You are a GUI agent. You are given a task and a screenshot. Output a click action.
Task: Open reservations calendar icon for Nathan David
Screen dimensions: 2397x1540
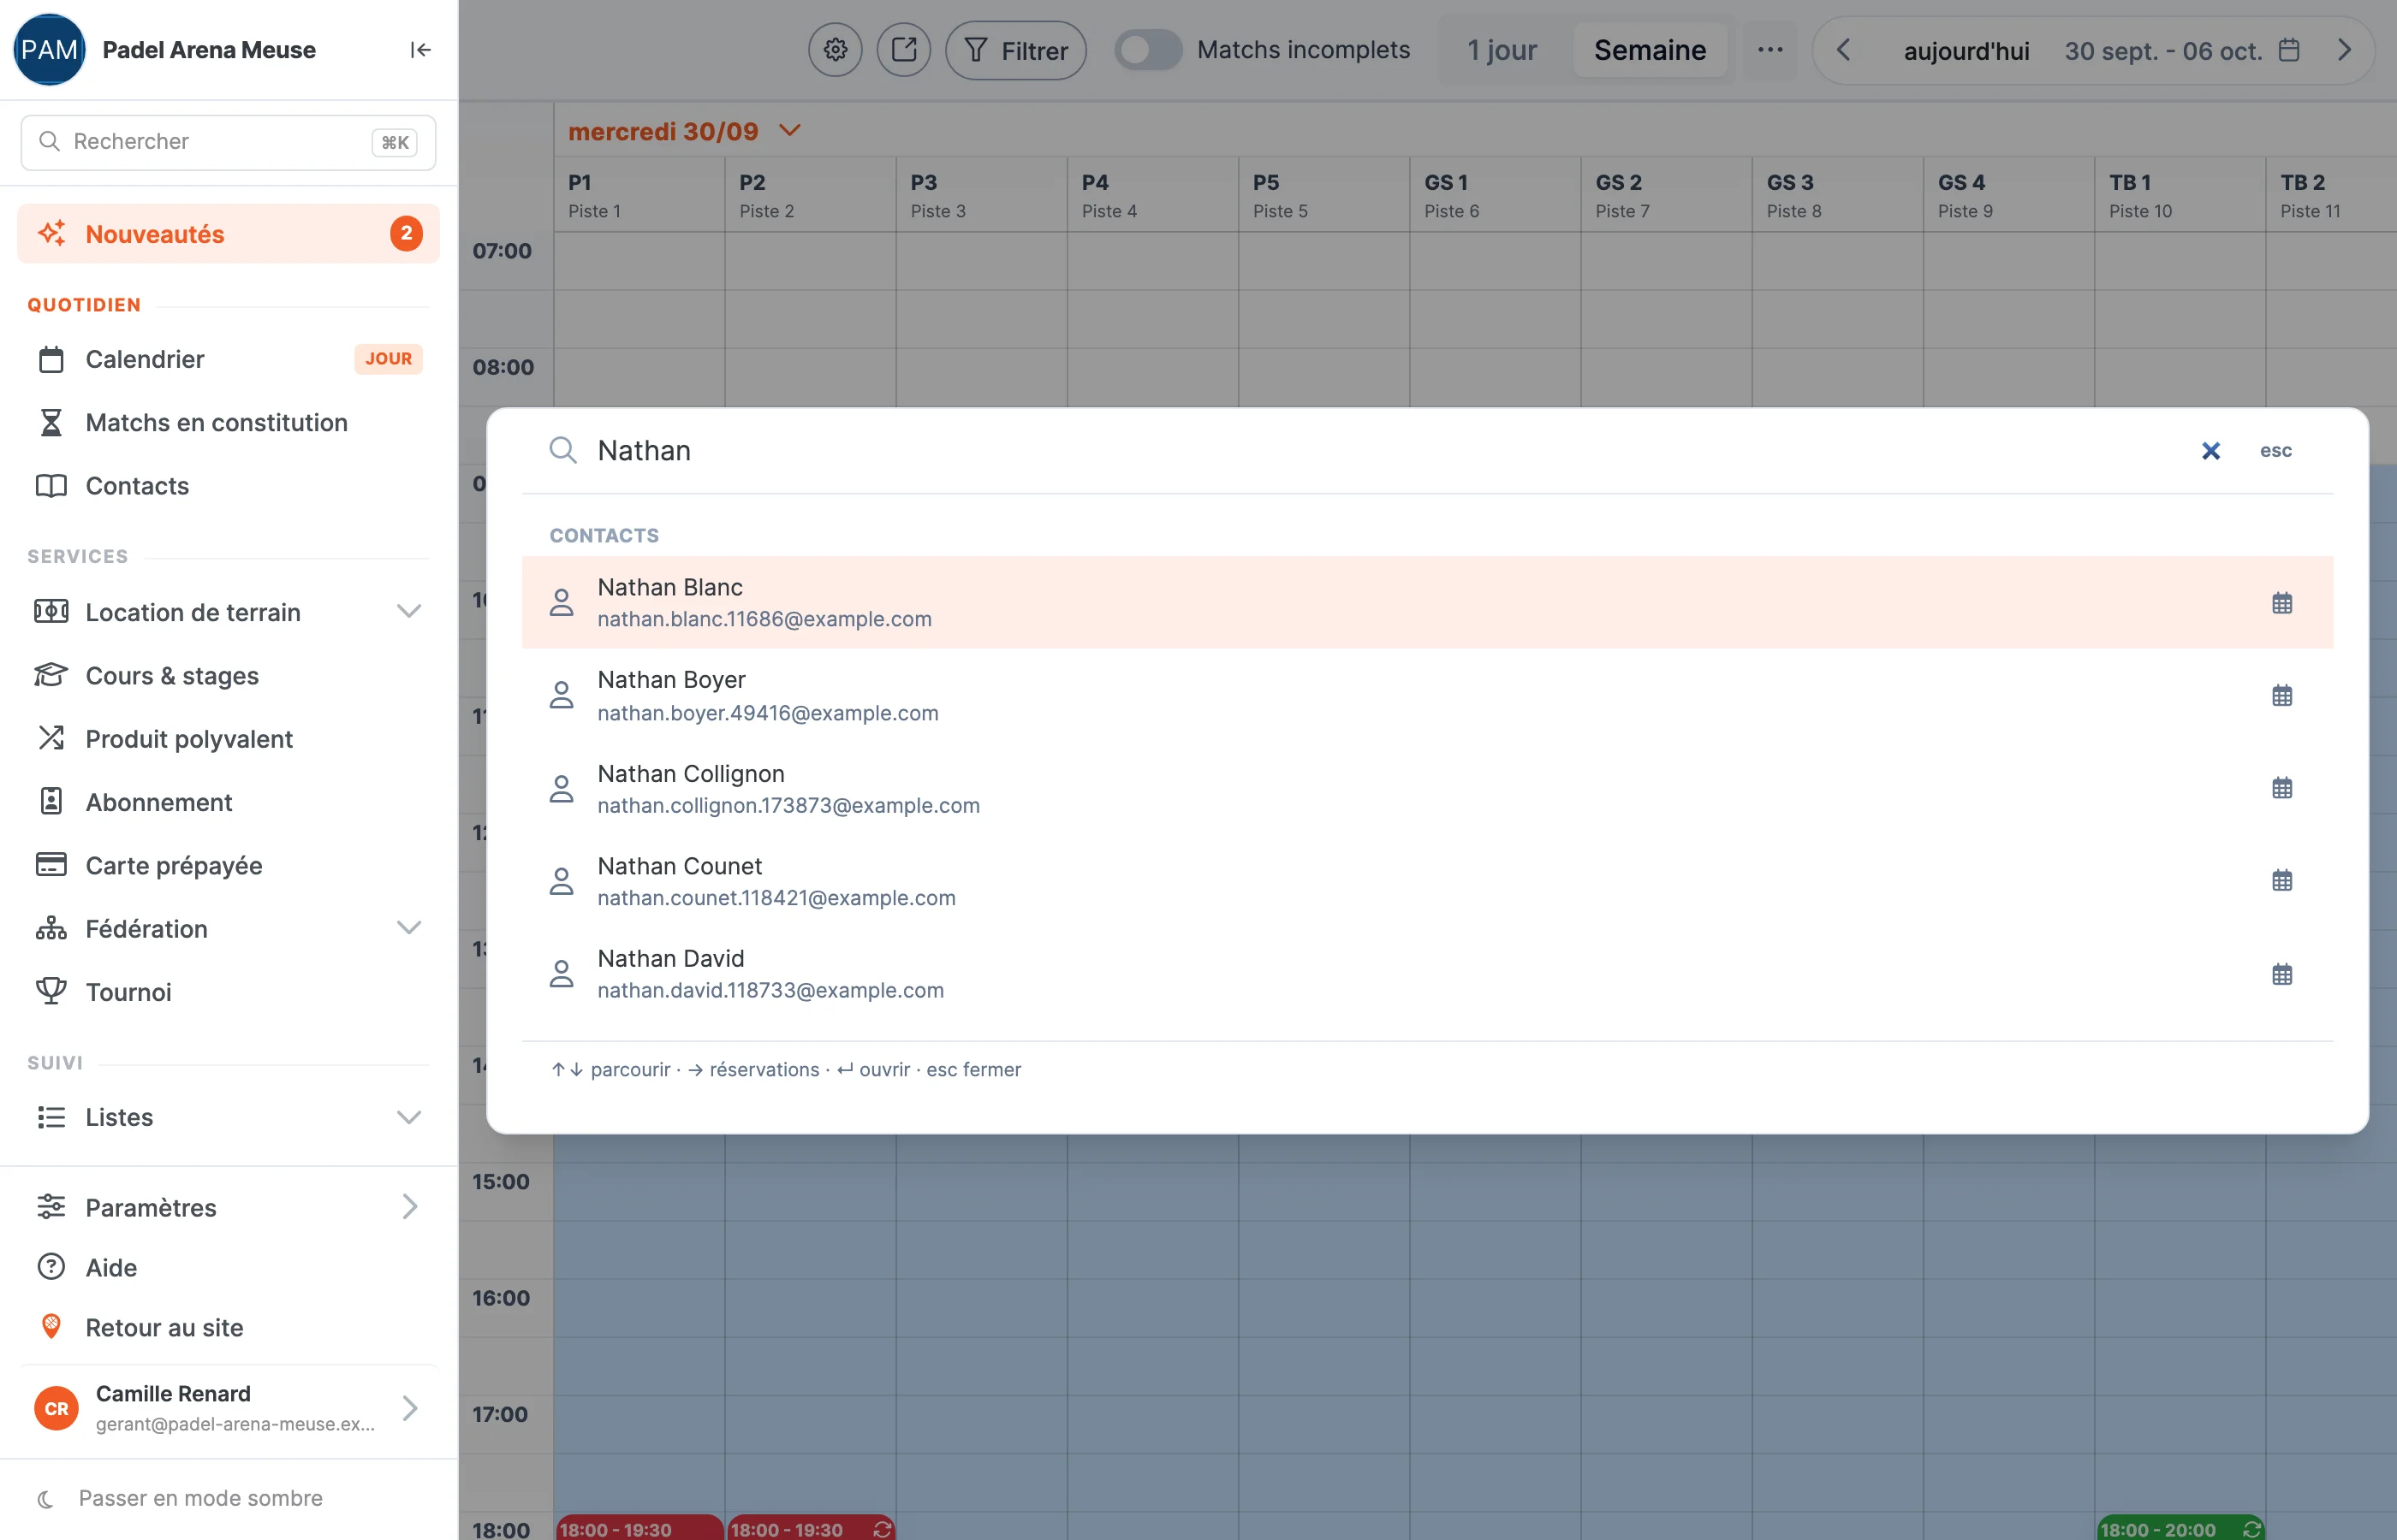[x=2282, y=974]
